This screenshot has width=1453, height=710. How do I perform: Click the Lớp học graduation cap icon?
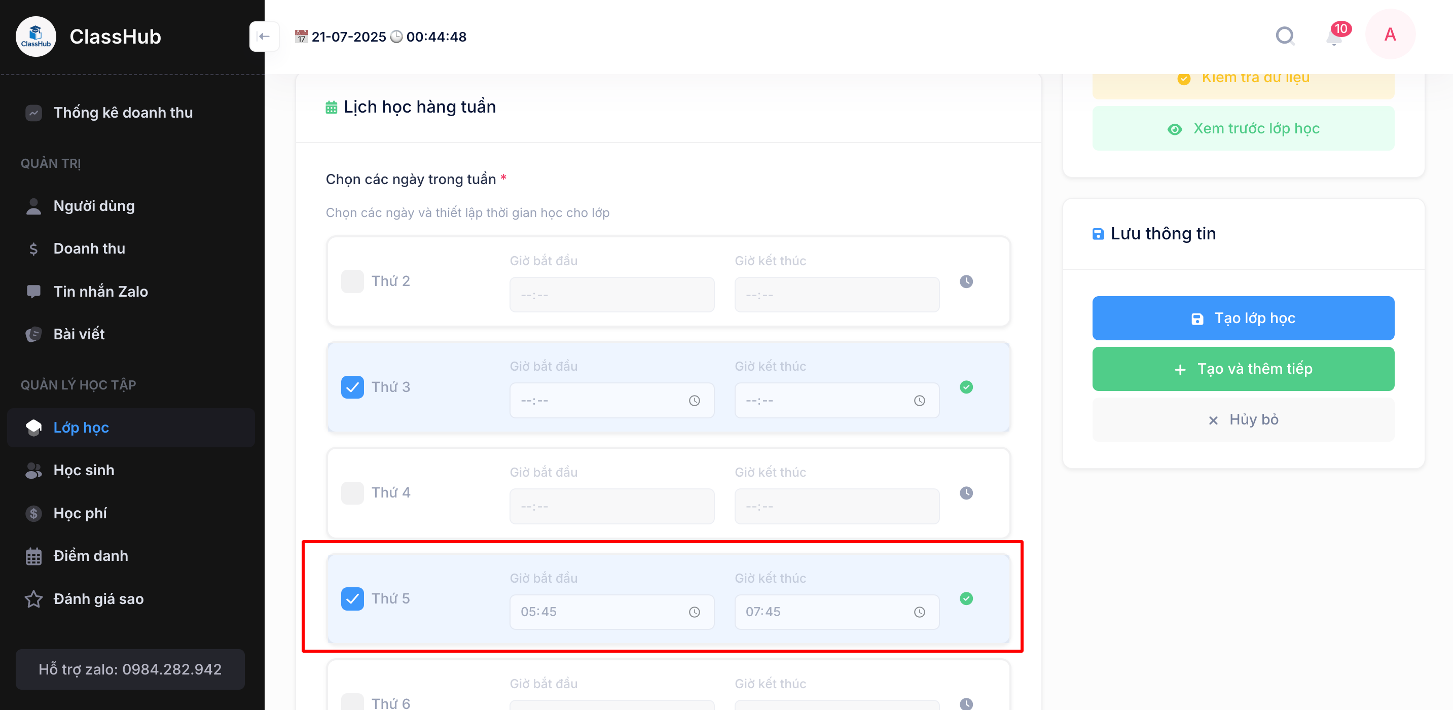33,427
